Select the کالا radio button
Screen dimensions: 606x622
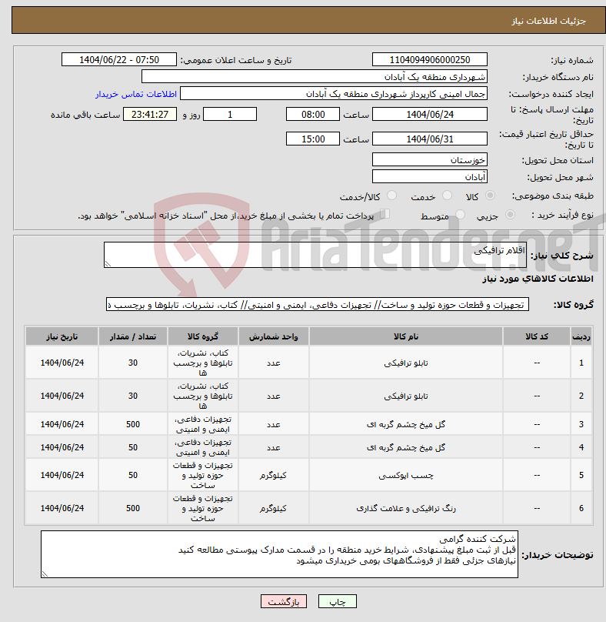tap(491, 196)
